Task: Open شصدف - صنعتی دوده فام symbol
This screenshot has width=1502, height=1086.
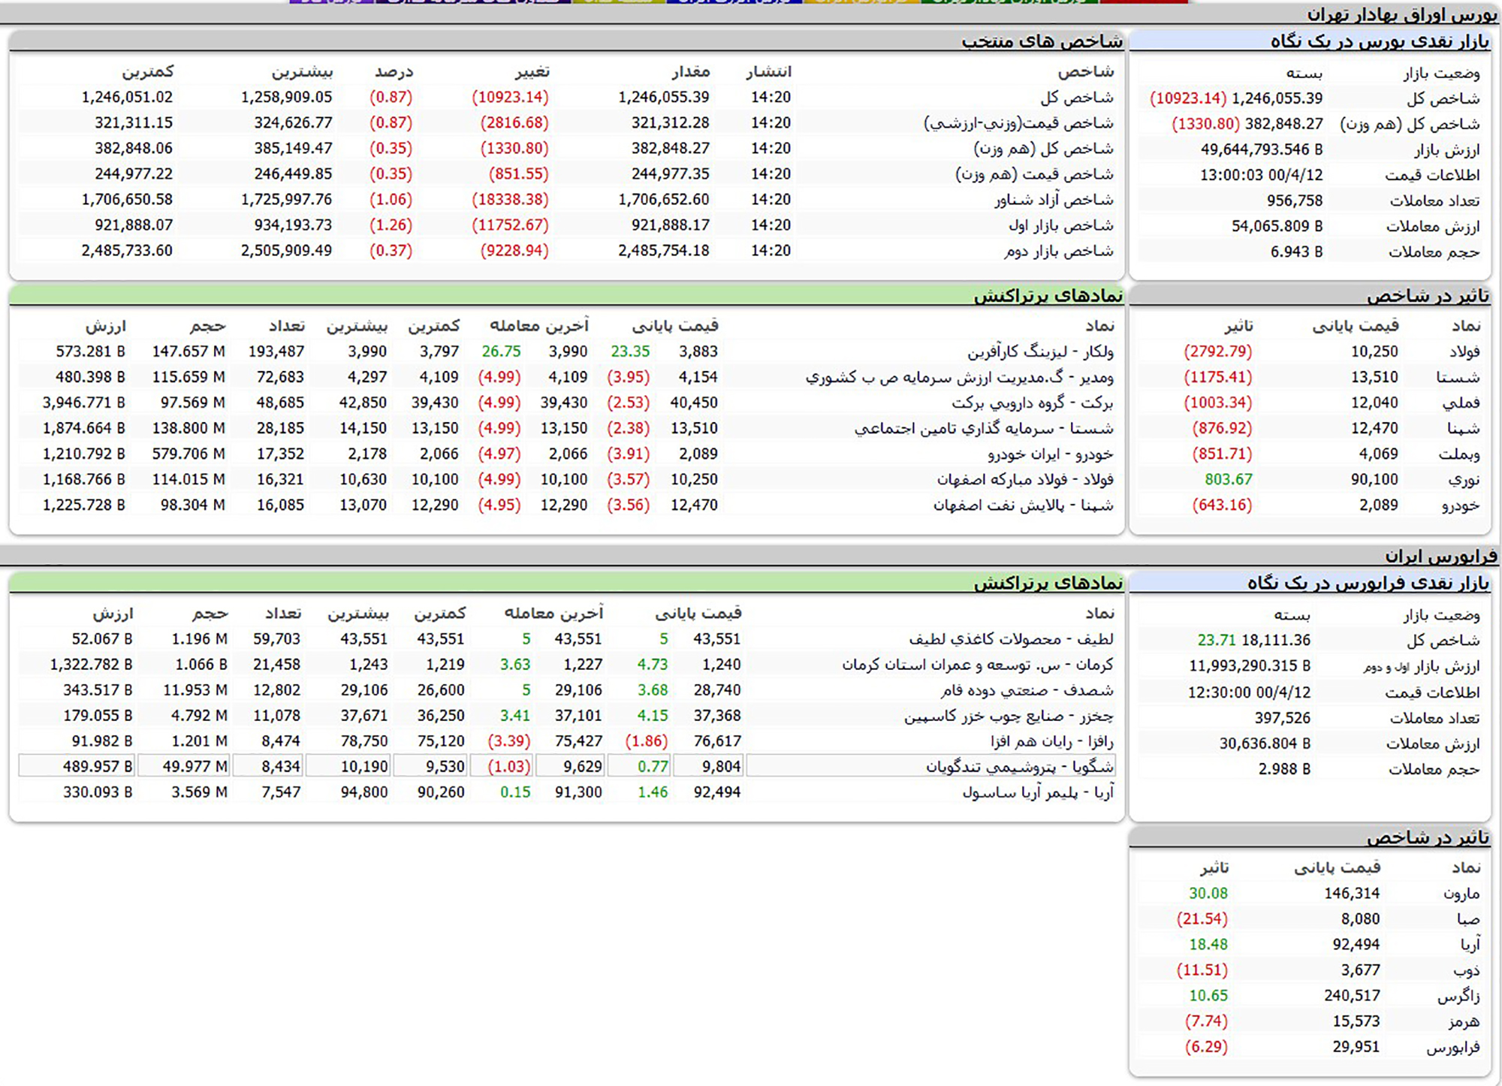Action: click(x=1027, y=690)
